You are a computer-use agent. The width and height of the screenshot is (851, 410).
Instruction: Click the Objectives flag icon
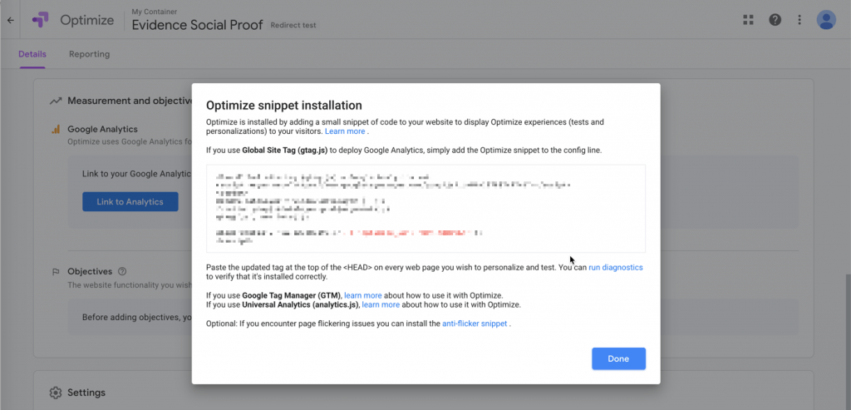point(56,271)
